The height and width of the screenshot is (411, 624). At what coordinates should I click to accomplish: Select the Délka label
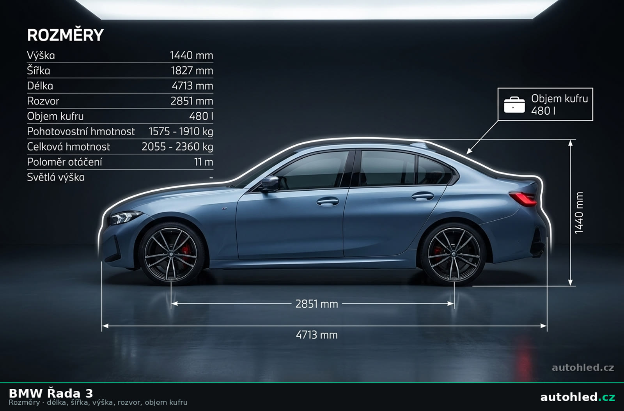[x=40, y=86]
